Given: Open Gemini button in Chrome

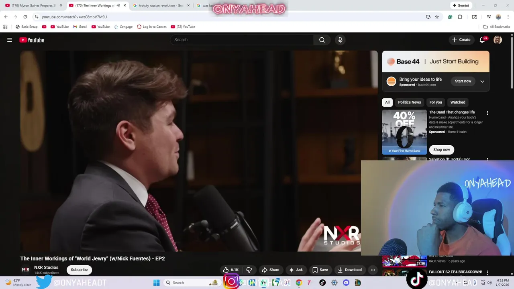Looking at the screenshot, I should (x=460, y=6).
